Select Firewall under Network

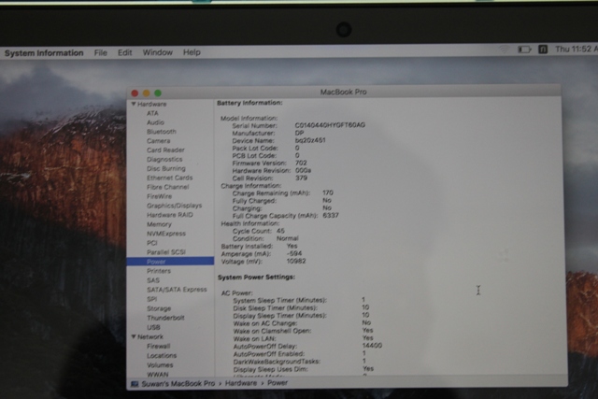click(158, 346)
